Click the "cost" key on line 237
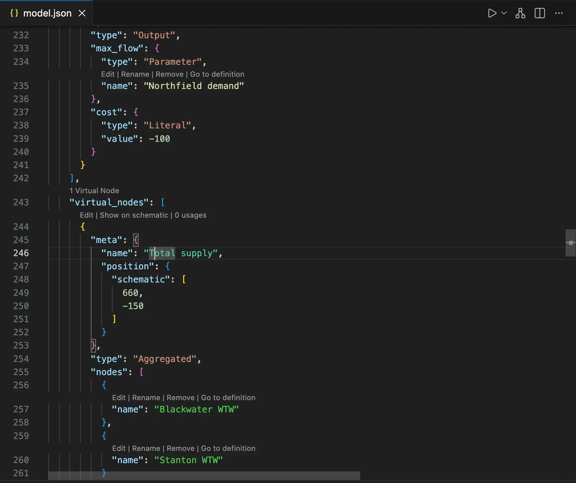Image resolution: width=576 pixels, height=483 pixels. pos(106,112)
